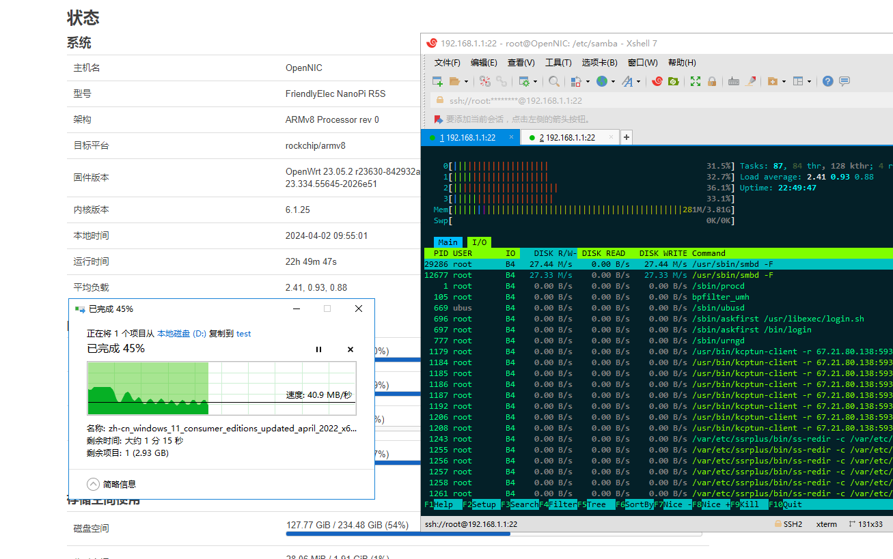Cancel the file copy with the X button
Screen dimensions: 893x559
tap(351, 349)
